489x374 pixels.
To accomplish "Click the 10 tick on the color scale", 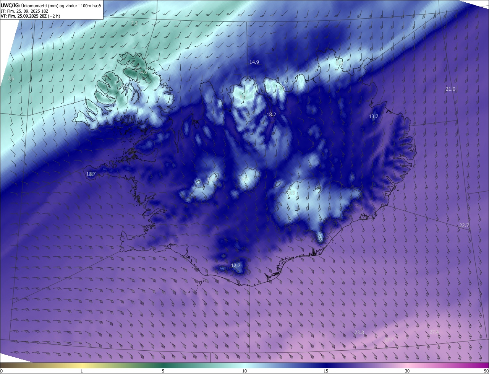I will click(x=244, y=371).
